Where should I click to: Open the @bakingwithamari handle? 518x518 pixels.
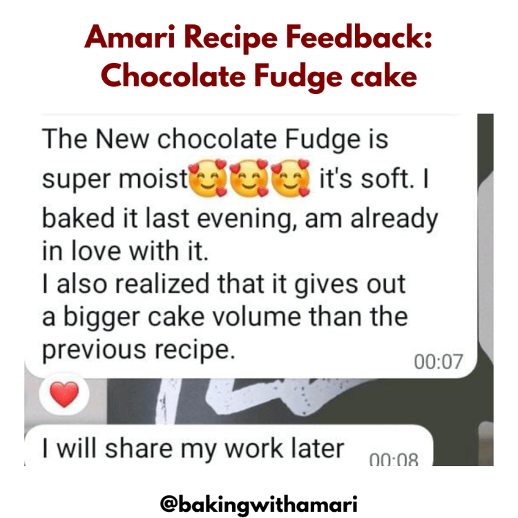[259, 504]
